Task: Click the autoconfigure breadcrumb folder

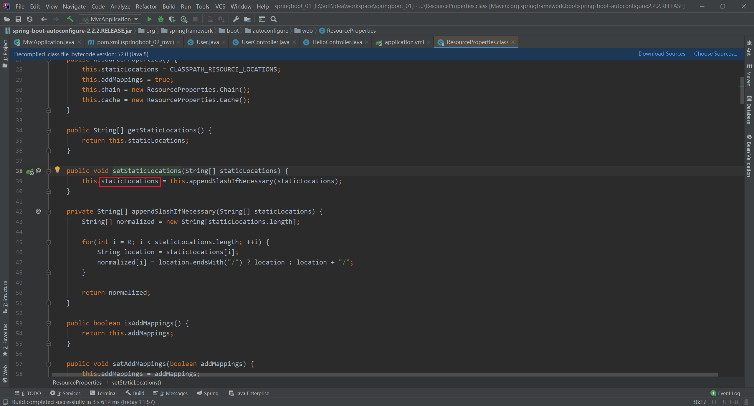Action: pos(267,31)
